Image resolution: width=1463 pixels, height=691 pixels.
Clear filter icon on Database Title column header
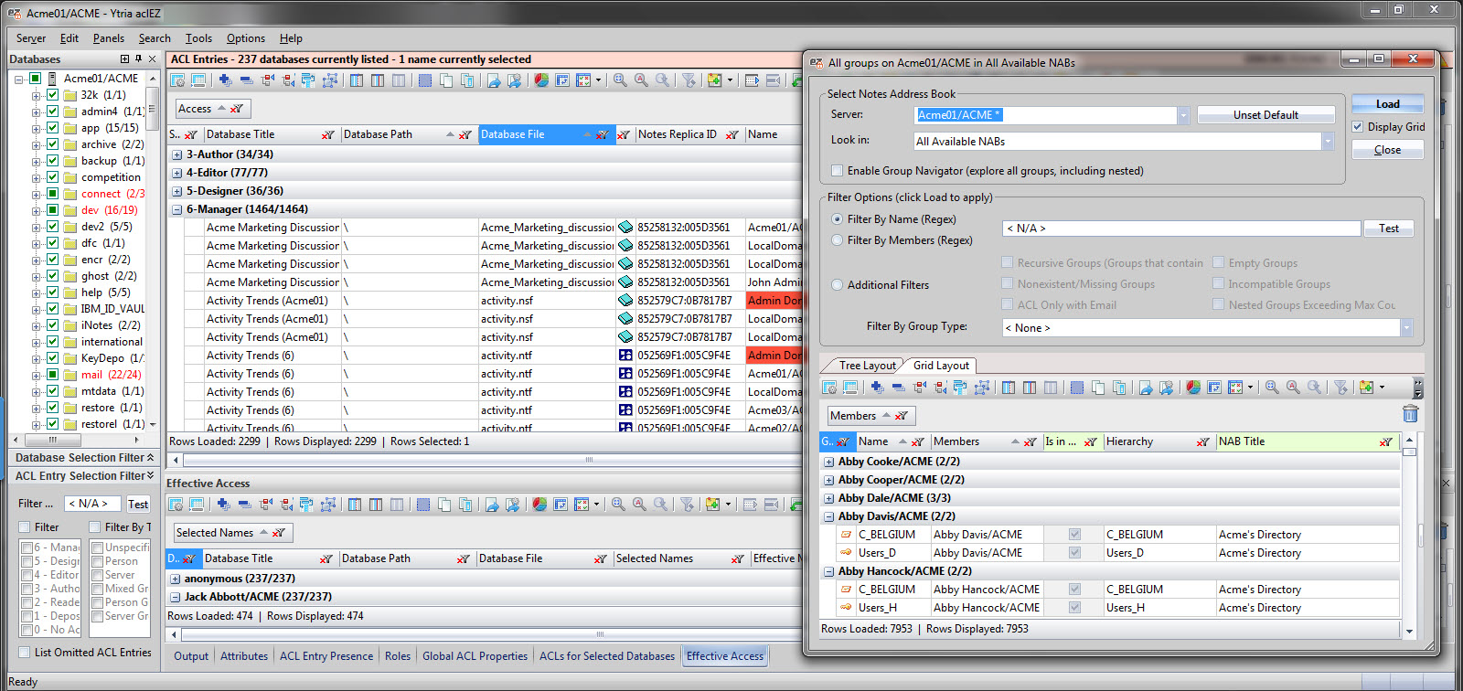327,134
